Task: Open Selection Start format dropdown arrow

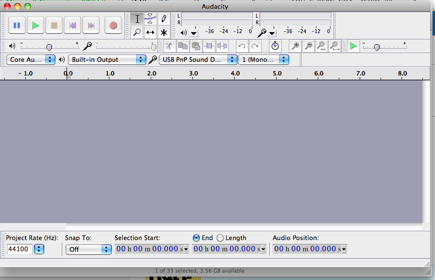Action: (x=186, y=249)
